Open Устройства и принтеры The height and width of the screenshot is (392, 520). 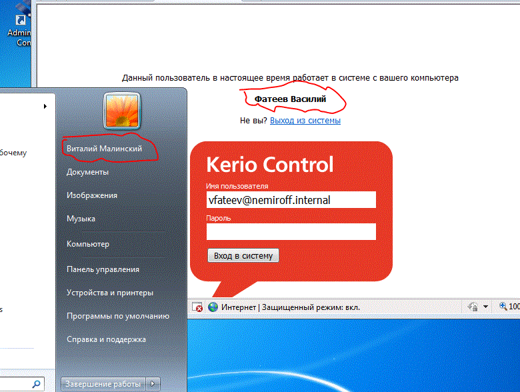pos(110,293)
